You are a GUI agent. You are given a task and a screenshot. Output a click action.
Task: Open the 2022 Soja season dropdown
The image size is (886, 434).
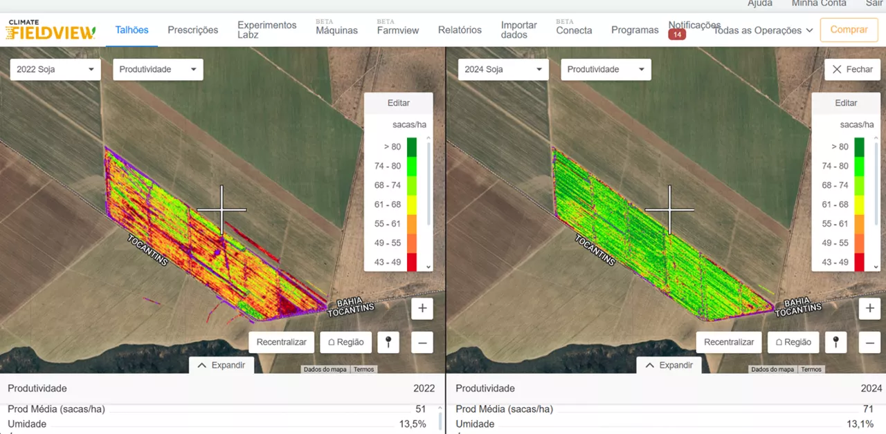coord(55,70)
